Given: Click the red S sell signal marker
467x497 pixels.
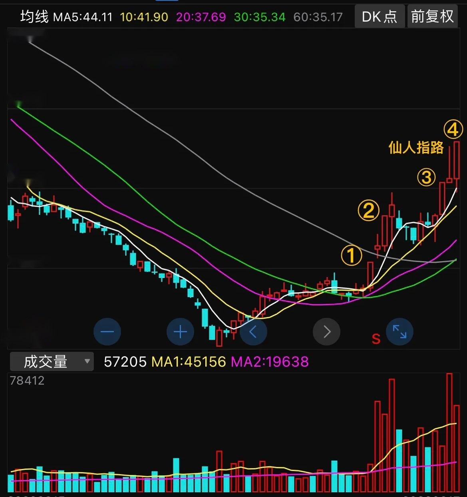Looking at the screenshot, I should (375, 338).
